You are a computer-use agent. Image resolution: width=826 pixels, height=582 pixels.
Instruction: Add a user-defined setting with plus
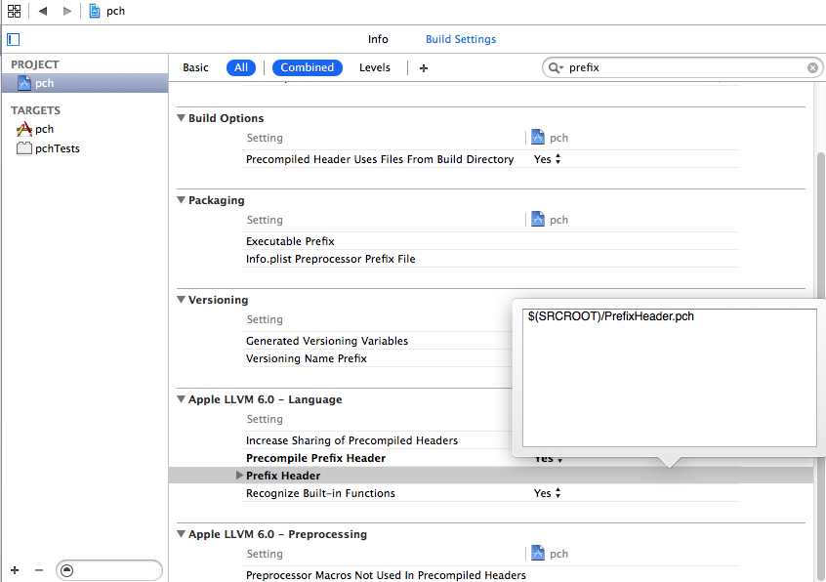coord(424,68)
